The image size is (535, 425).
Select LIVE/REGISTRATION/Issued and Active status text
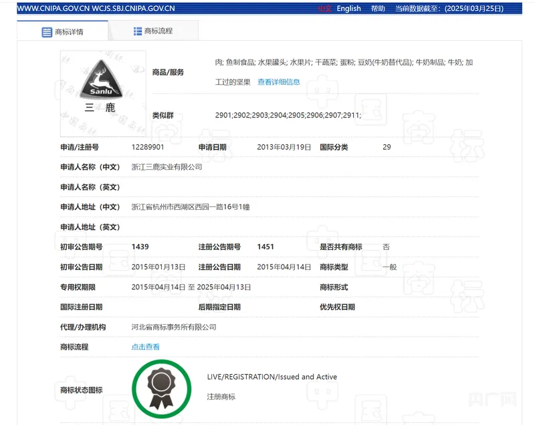click(272, 377)
